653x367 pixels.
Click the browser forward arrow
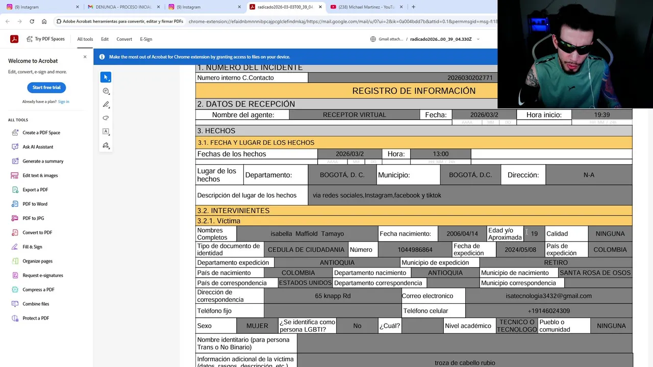(20, 21)
